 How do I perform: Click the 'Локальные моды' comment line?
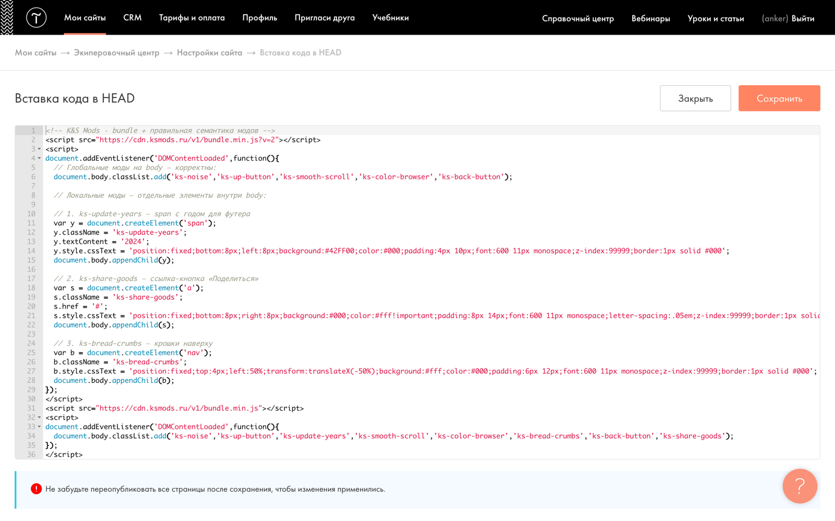point(160,195)
